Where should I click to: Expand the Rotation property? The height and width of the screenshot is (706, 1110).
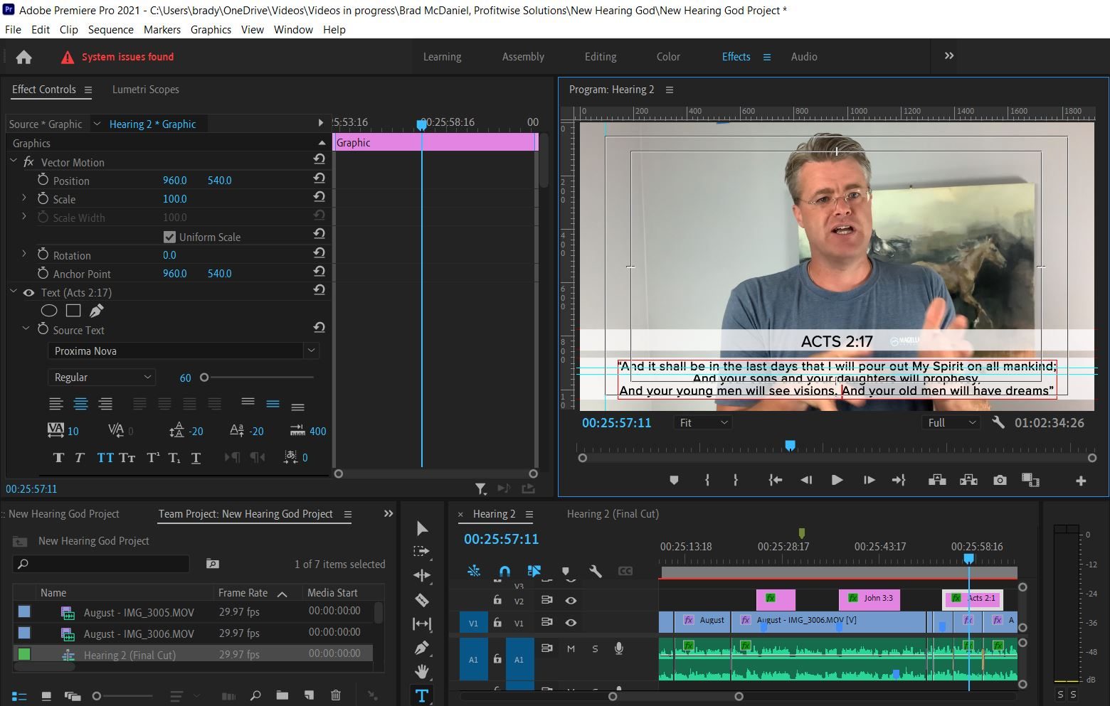point(24,254)
